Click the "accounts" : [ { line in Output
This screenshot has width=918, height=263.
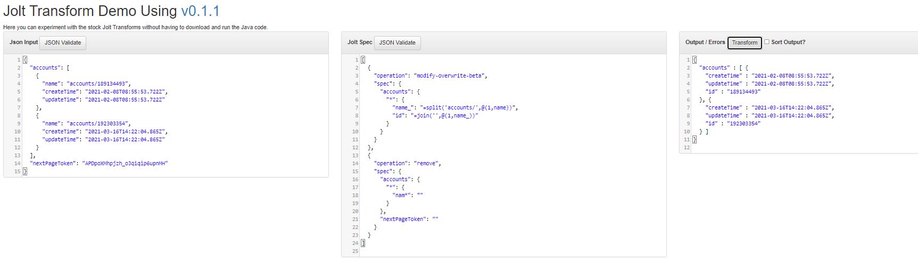724,68
